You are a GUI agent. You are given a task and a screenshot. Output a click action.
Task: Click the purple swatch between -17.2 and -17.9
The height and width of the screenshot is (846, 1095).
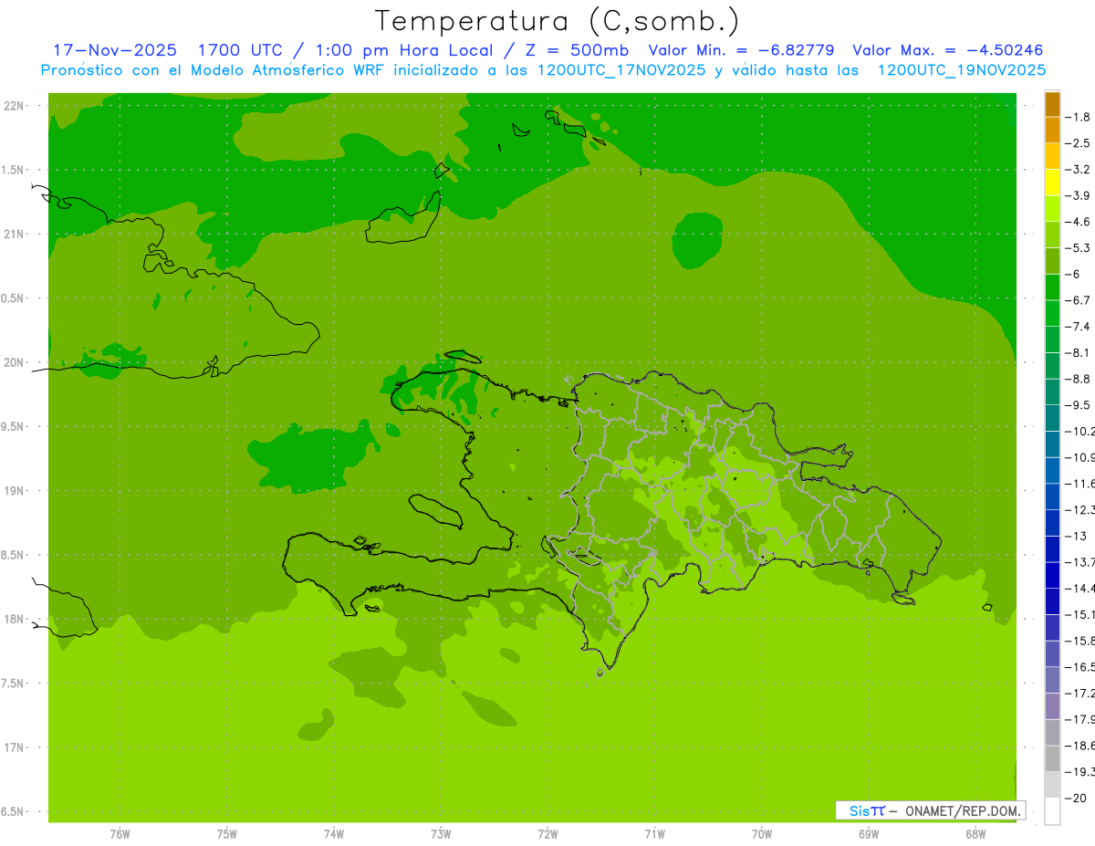1052,705
